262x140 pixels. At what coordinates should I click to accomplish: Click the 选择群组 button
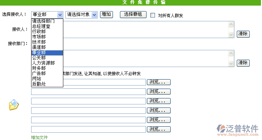(133, 15)
